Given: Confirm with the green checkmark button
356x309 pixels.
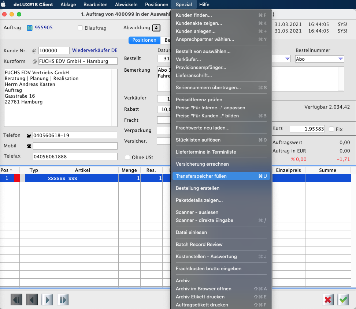Looking at the screenshot, I should [343, 300].
